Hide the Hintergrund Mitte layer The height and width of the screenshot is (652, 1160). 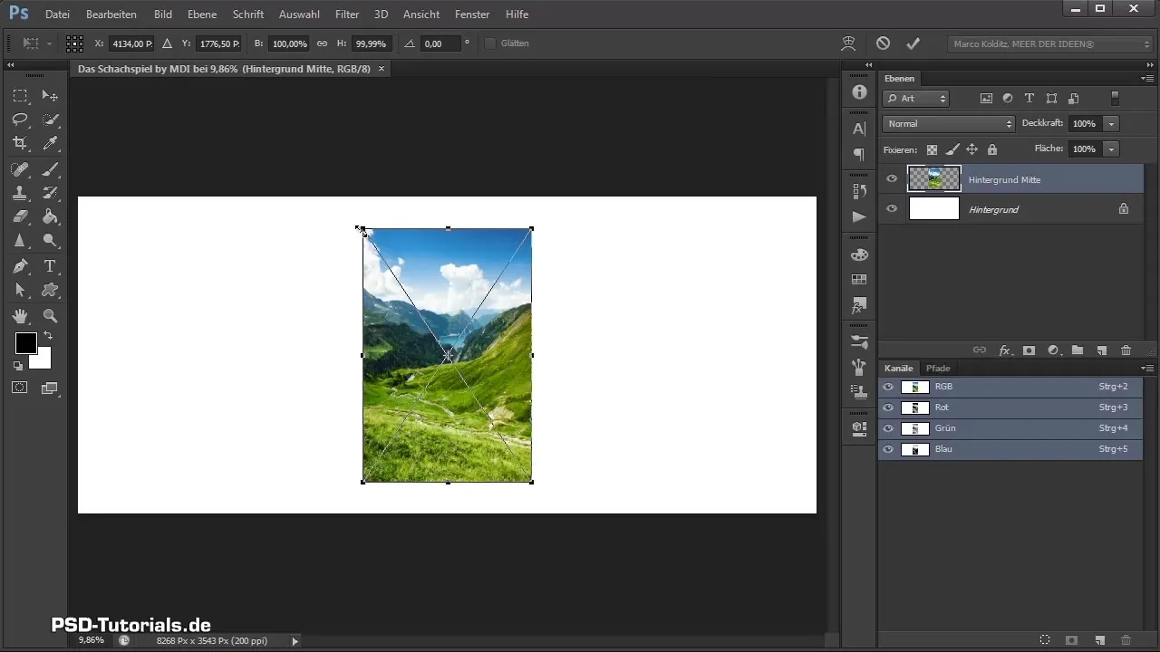click(x=892, y=179)
